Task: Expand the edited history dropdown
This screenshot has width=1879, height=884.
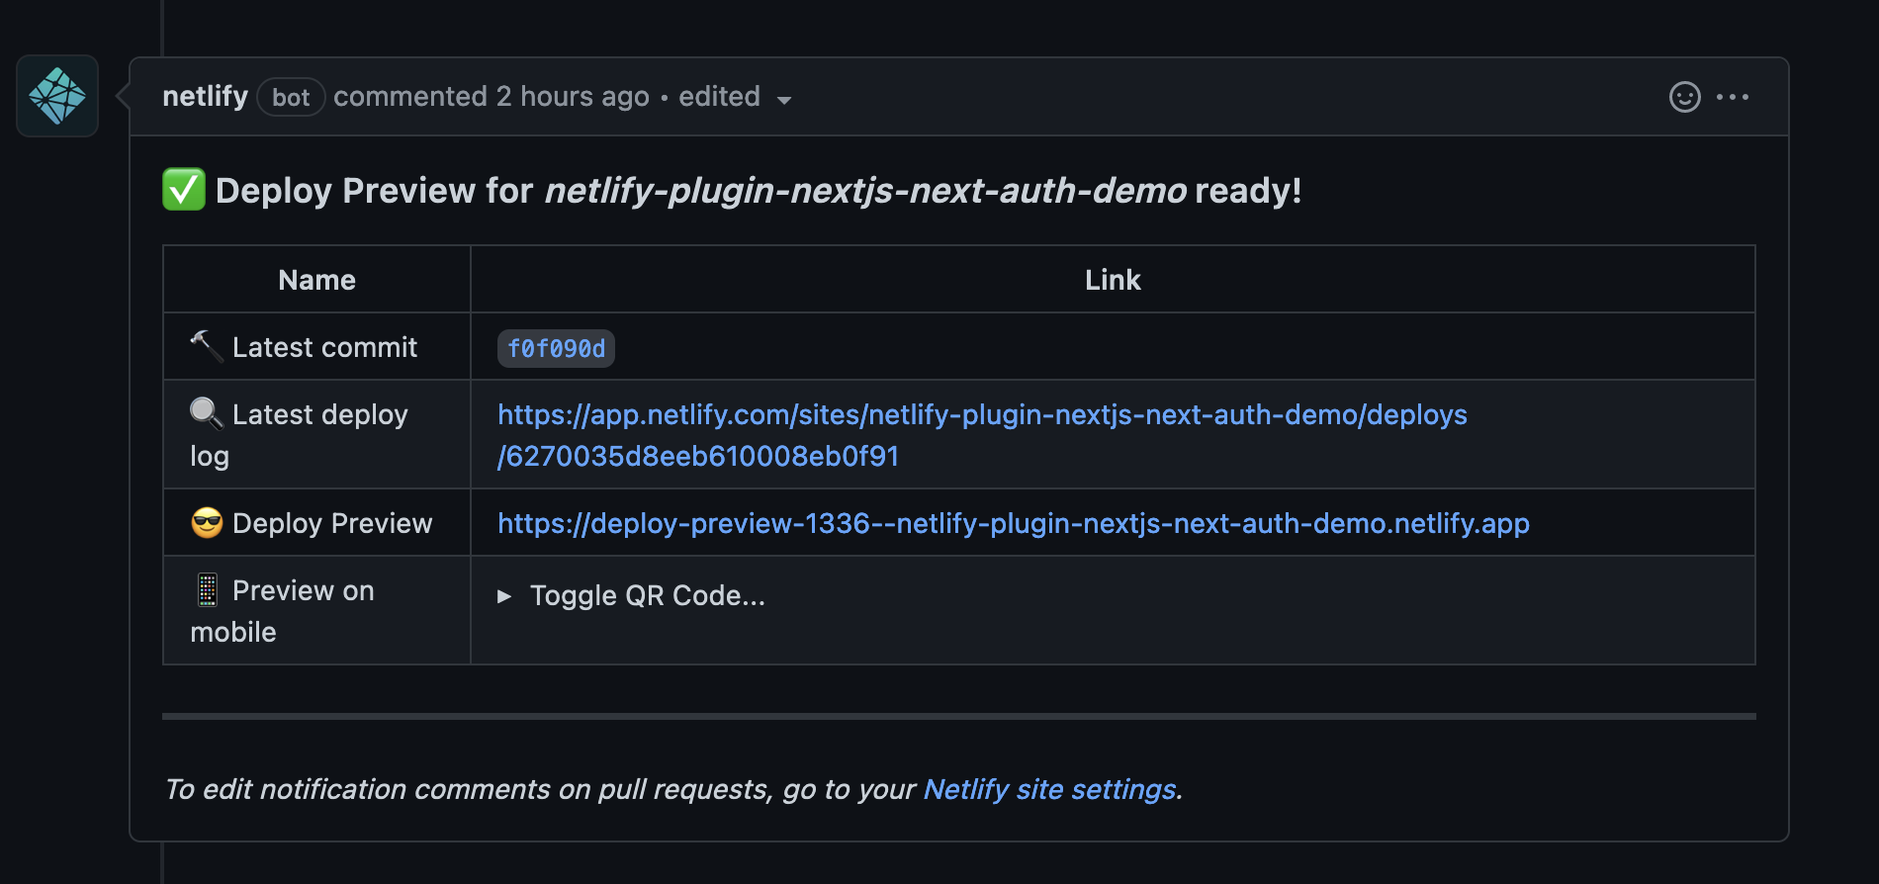Action: coord(735,97)
